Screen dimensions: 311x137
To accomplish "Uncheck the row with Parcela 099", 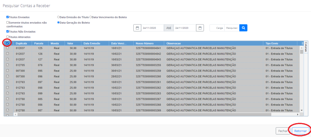I will [x=8, y=93].
